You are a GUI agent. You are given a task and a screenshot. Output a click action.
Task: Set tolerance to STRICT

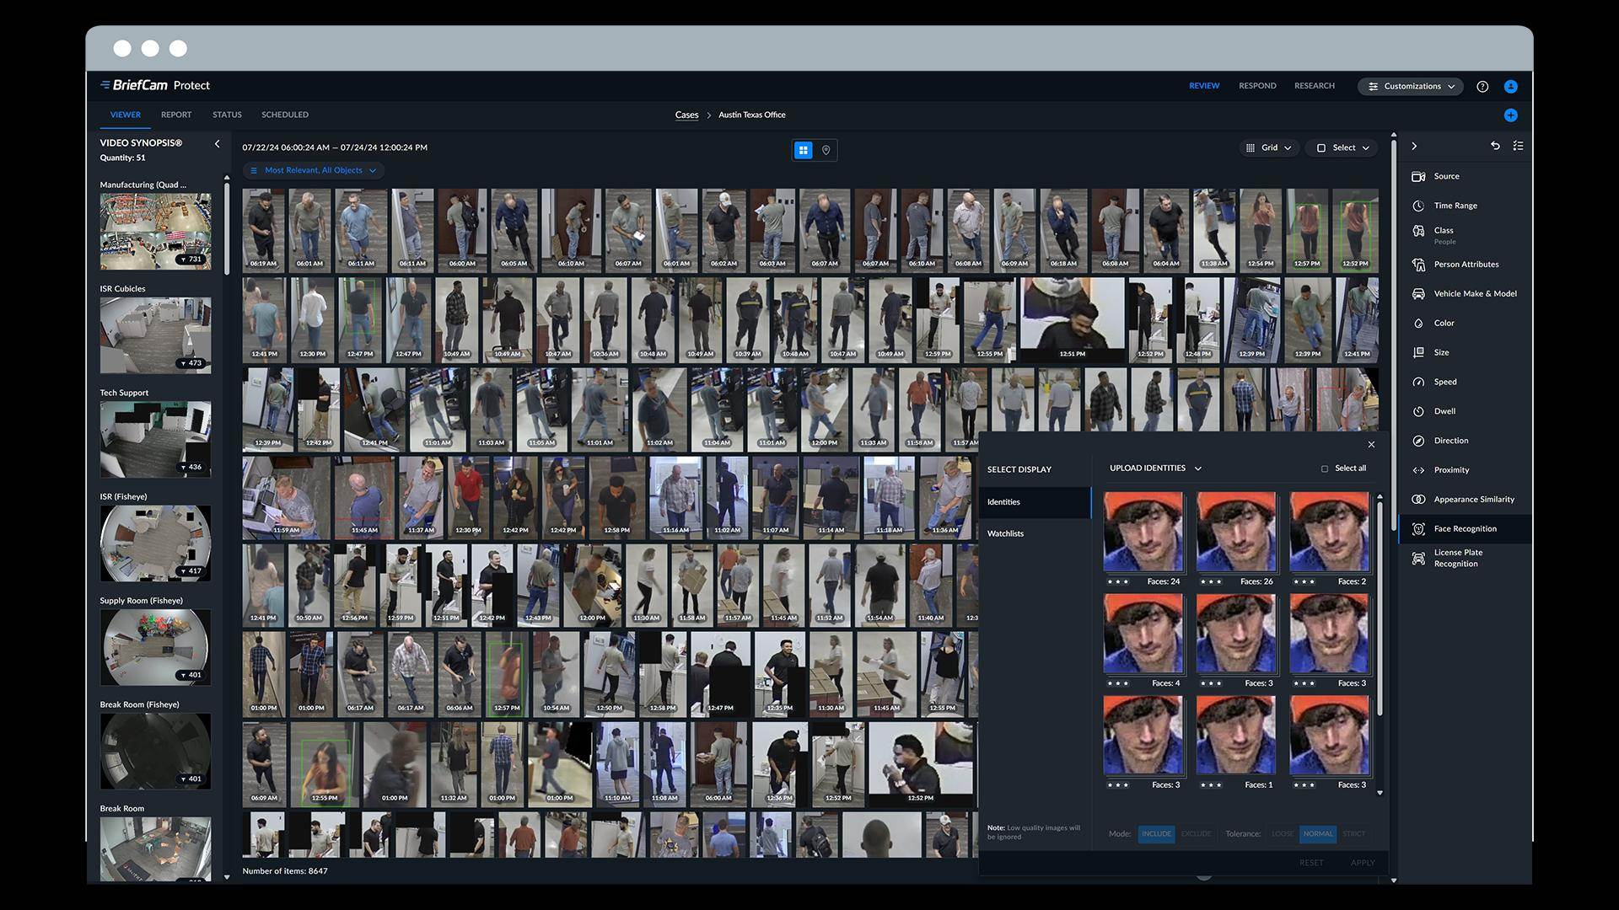1353,834
